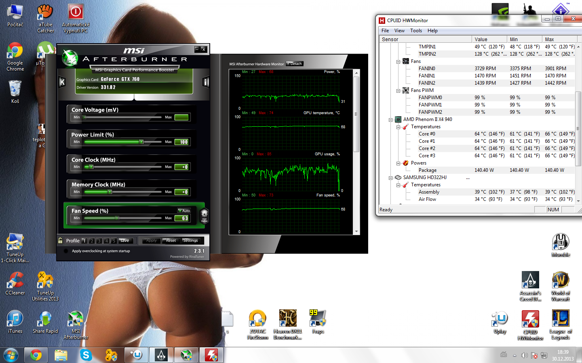Screen dimensions: 582x363
Task: Select Afterburner profile slot 1
Action: tap(84, 241)
